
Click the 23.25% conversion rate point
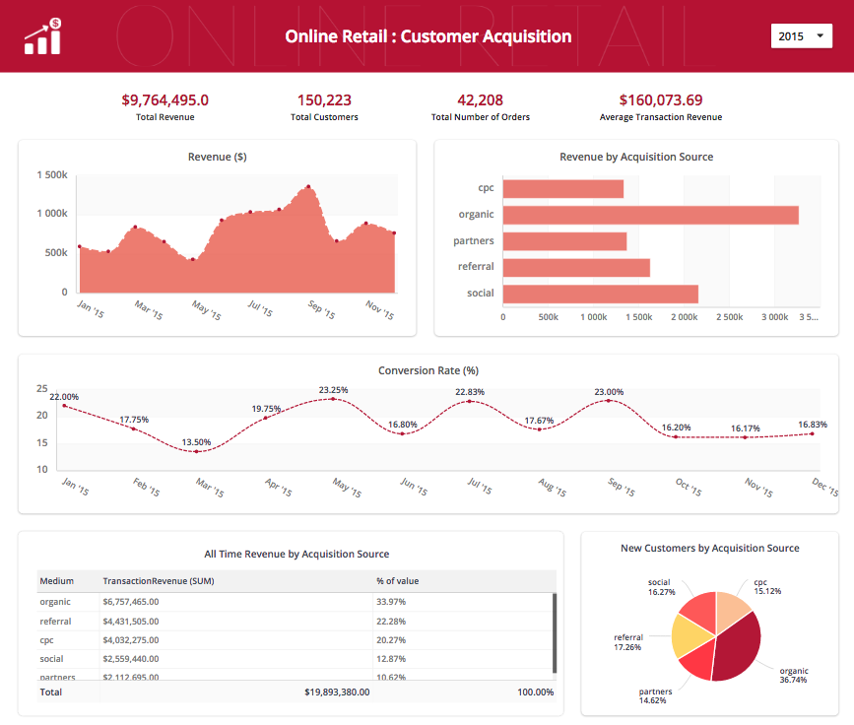coord(333,399)
